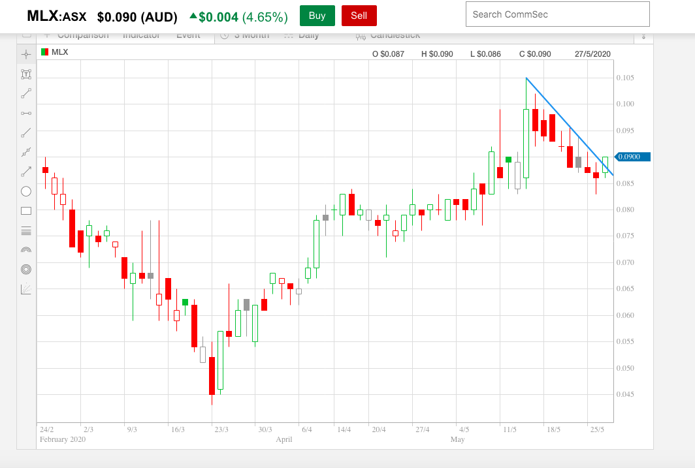Select the horizontal line tool with two endpoints
The height and width of the screenshot is (468, 695).
(26, 114)
